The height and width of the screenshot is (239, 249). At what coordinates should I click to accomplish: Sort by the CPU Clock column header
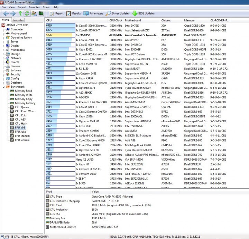click(116, 20)
